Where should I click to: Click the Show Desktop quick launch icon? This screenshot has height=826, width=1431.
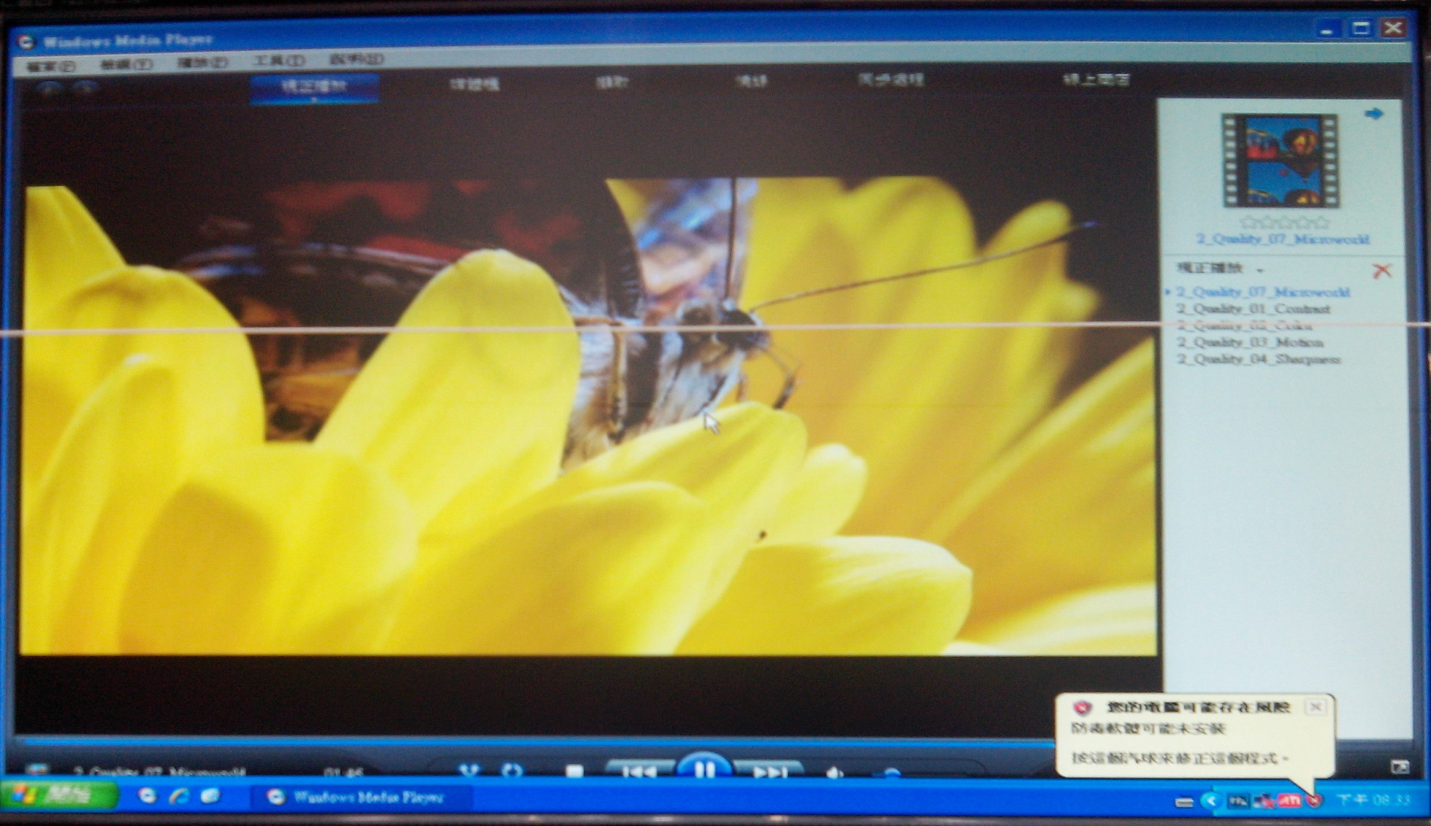click(x=210, y=796)
